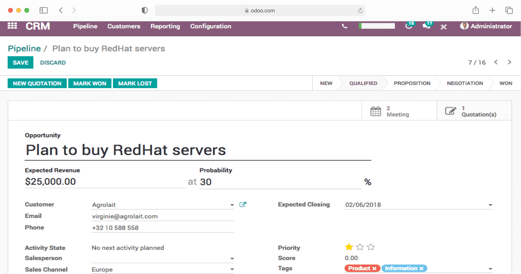
Task: Open a new browser tab
Action: point(492,10)
